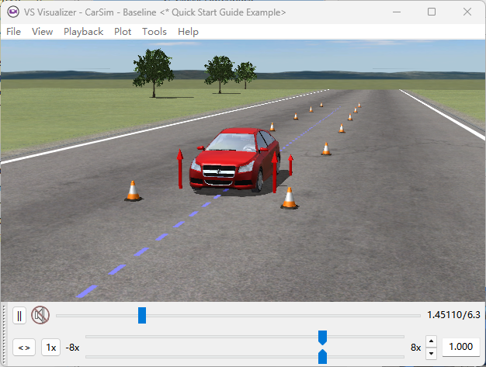Click the upper playback speed slider handle
486x367 pixels.
coord(322,338)
